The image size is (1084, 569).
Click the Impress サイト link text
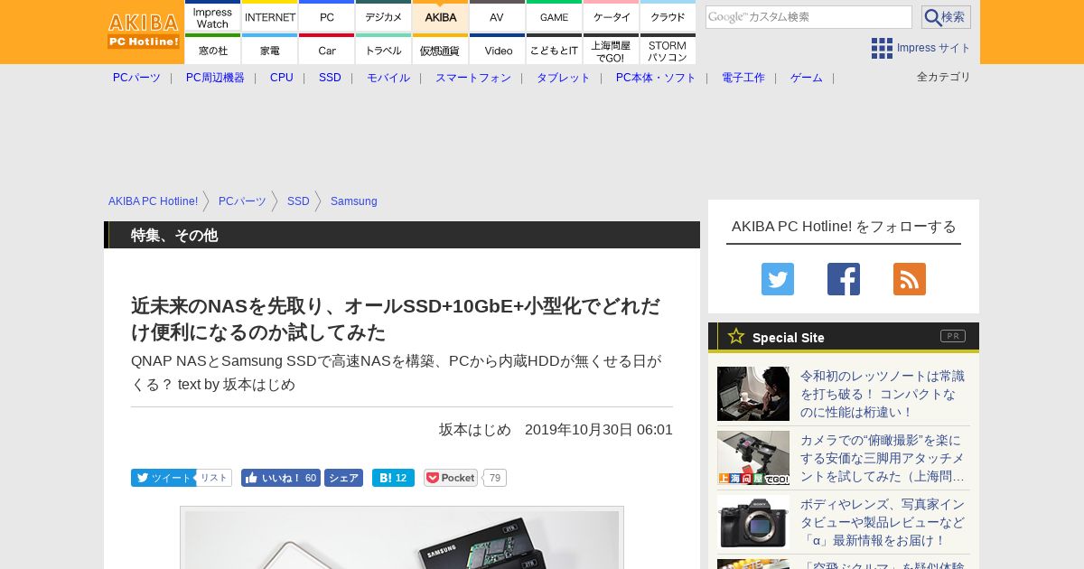[934, 48]
